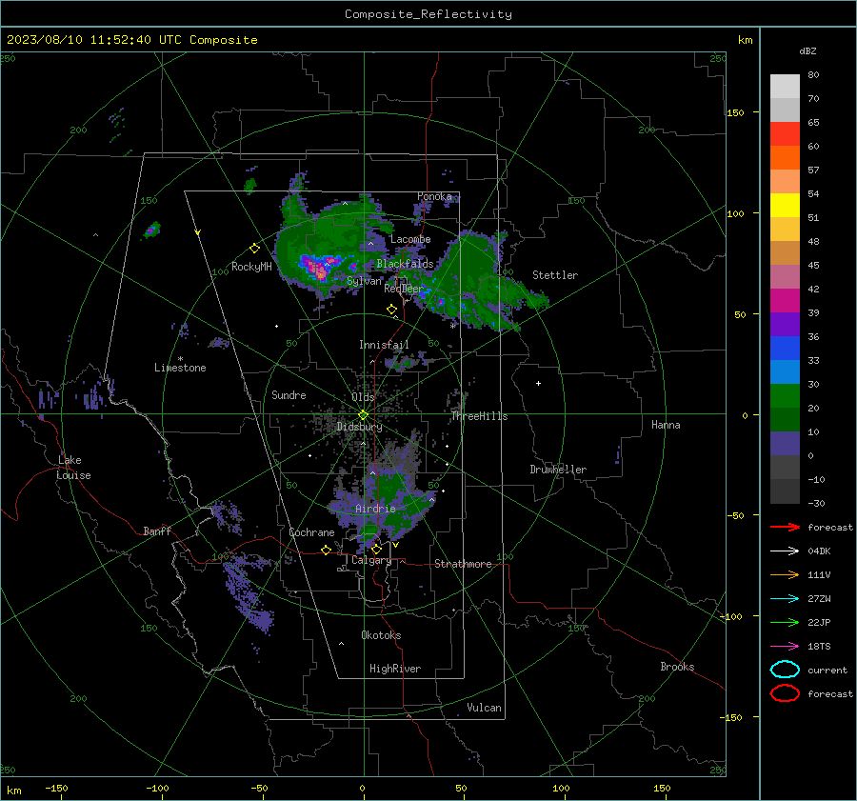Click the Calgary city label
This screenshot has width=857, height=801.
tap(371, 560)
